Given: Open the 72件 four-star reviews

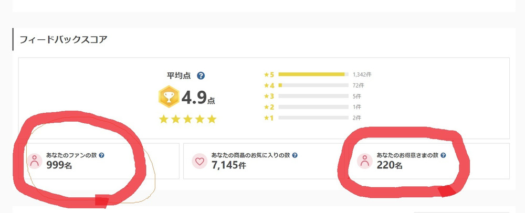Looking at the screenshot, I should 359,86.
